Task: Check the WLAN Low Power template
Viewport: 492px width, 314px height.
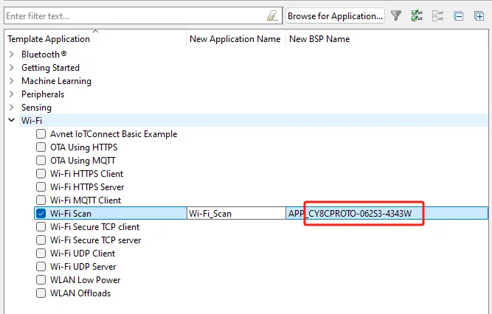Action: (x=41, y=279)
